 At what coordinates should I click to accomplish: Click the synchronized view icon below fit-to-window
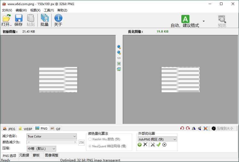tap(119, 69)
